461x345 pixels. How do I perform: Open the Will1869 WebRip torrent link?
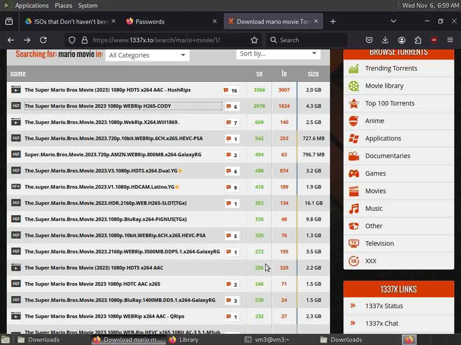point(102,122)
